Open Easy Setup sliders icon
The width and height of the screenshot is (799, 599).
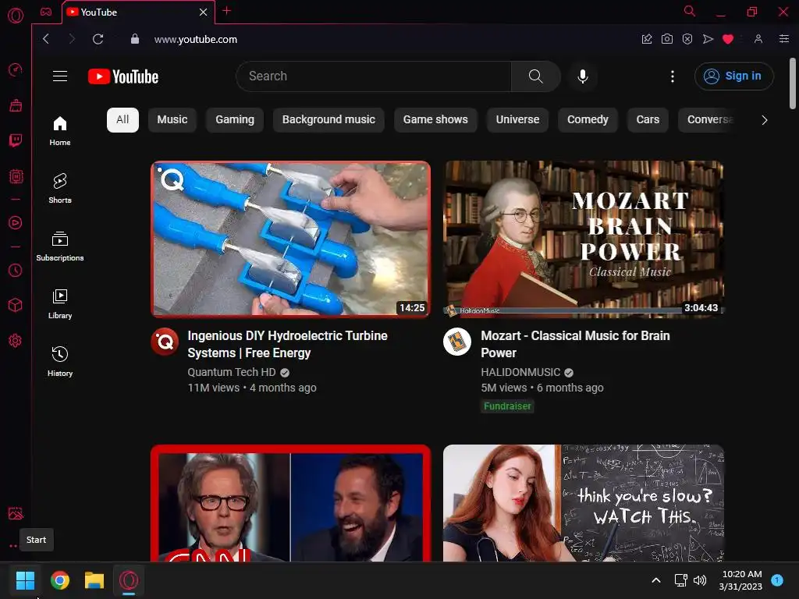[x=783, y=39]
